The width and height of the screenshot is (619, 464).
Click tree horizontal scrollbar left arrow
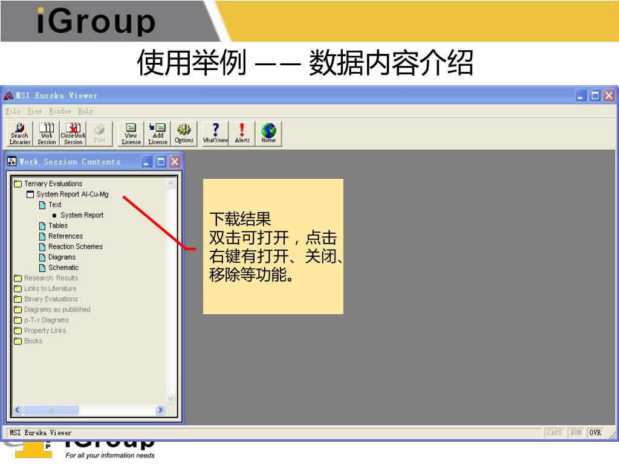pos(18,410)
